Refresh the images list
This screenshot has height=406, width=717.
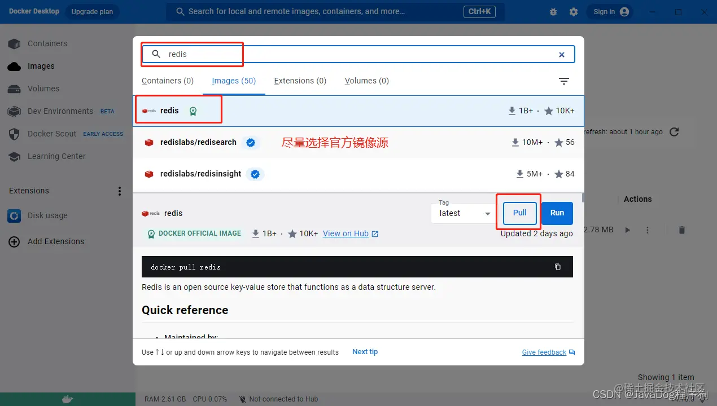click(x=674, y=132)
